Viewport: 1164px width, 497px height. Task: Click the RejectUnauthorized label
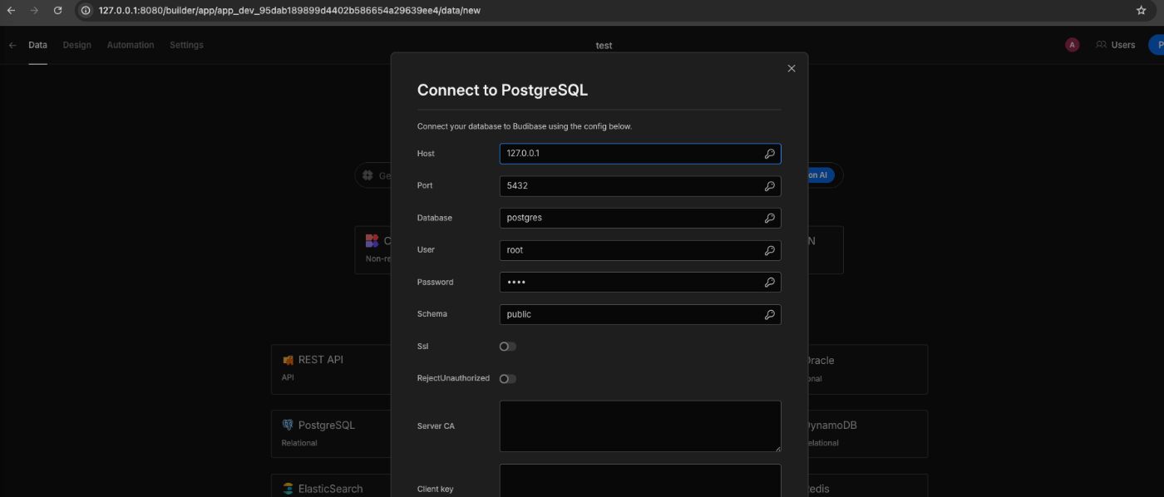click(x=453, y=378)
